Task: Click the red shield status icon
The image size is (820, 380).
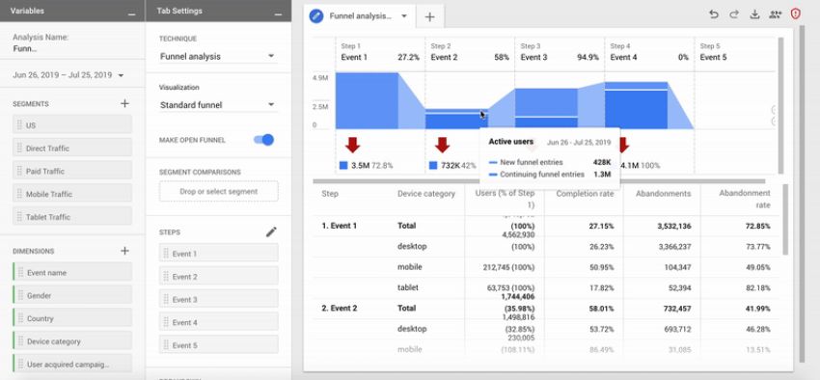Action: coord(796,14)
